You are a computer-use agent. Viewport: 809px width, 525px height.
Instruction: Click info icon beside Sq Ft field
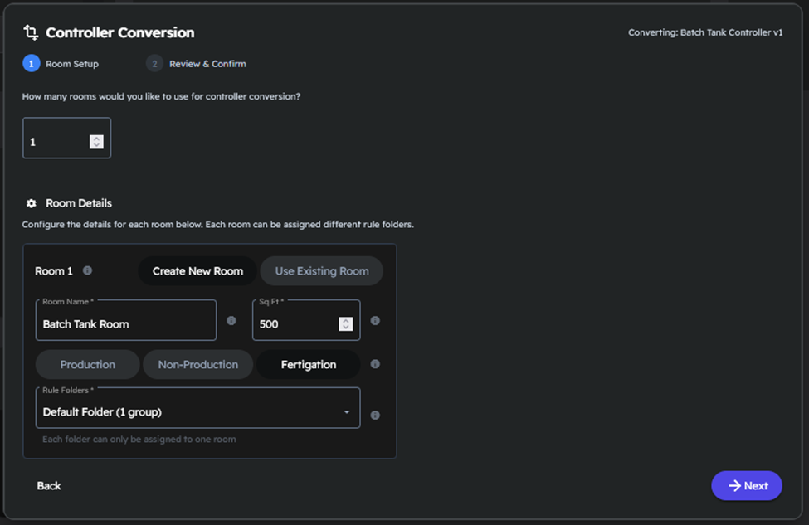(375, 321)
